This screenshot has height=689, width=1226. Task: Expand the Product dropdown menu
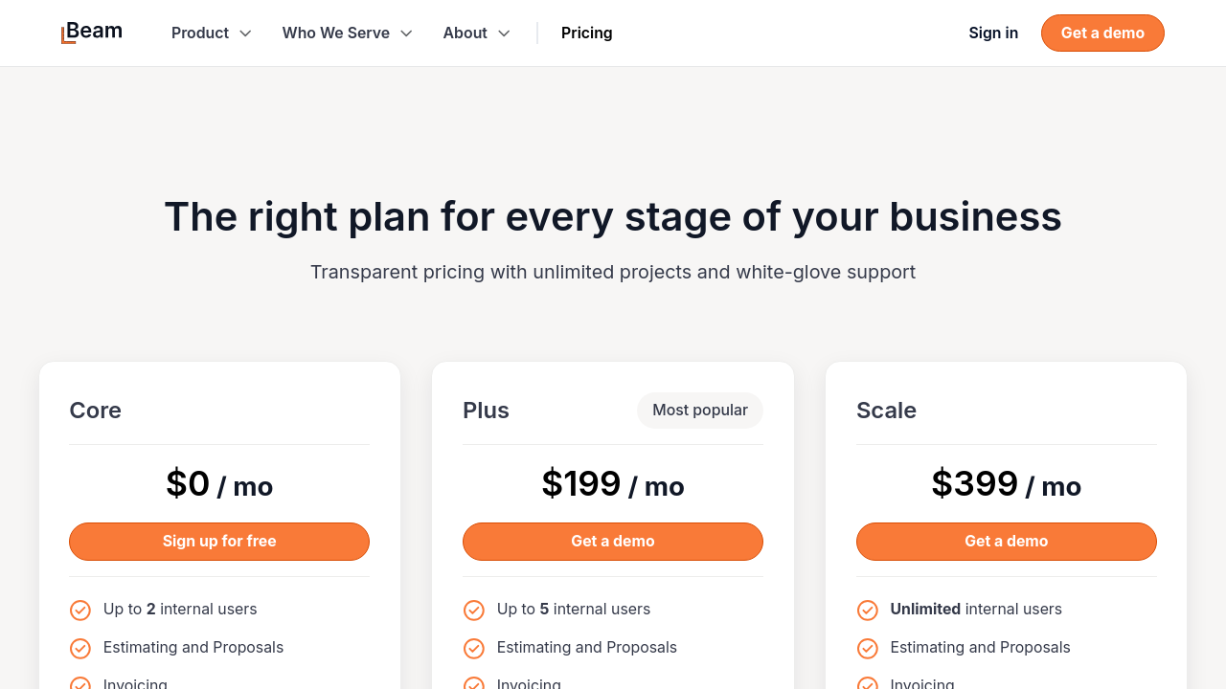point(211,33)
